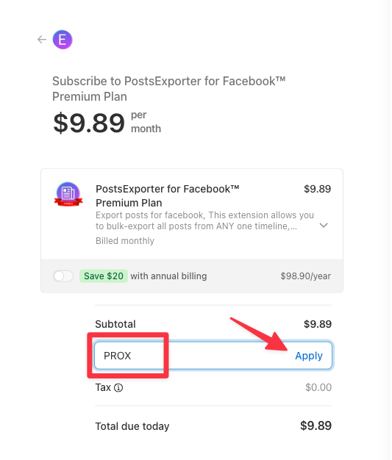
Task: Click the Subscribe to PostsExporter heading
Action: click(169, 89)
